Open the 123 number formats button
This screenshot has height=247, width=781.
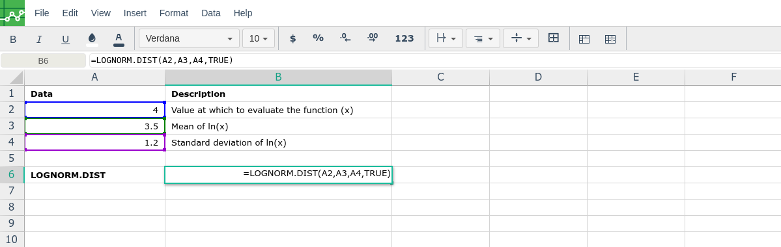(405, 38)
